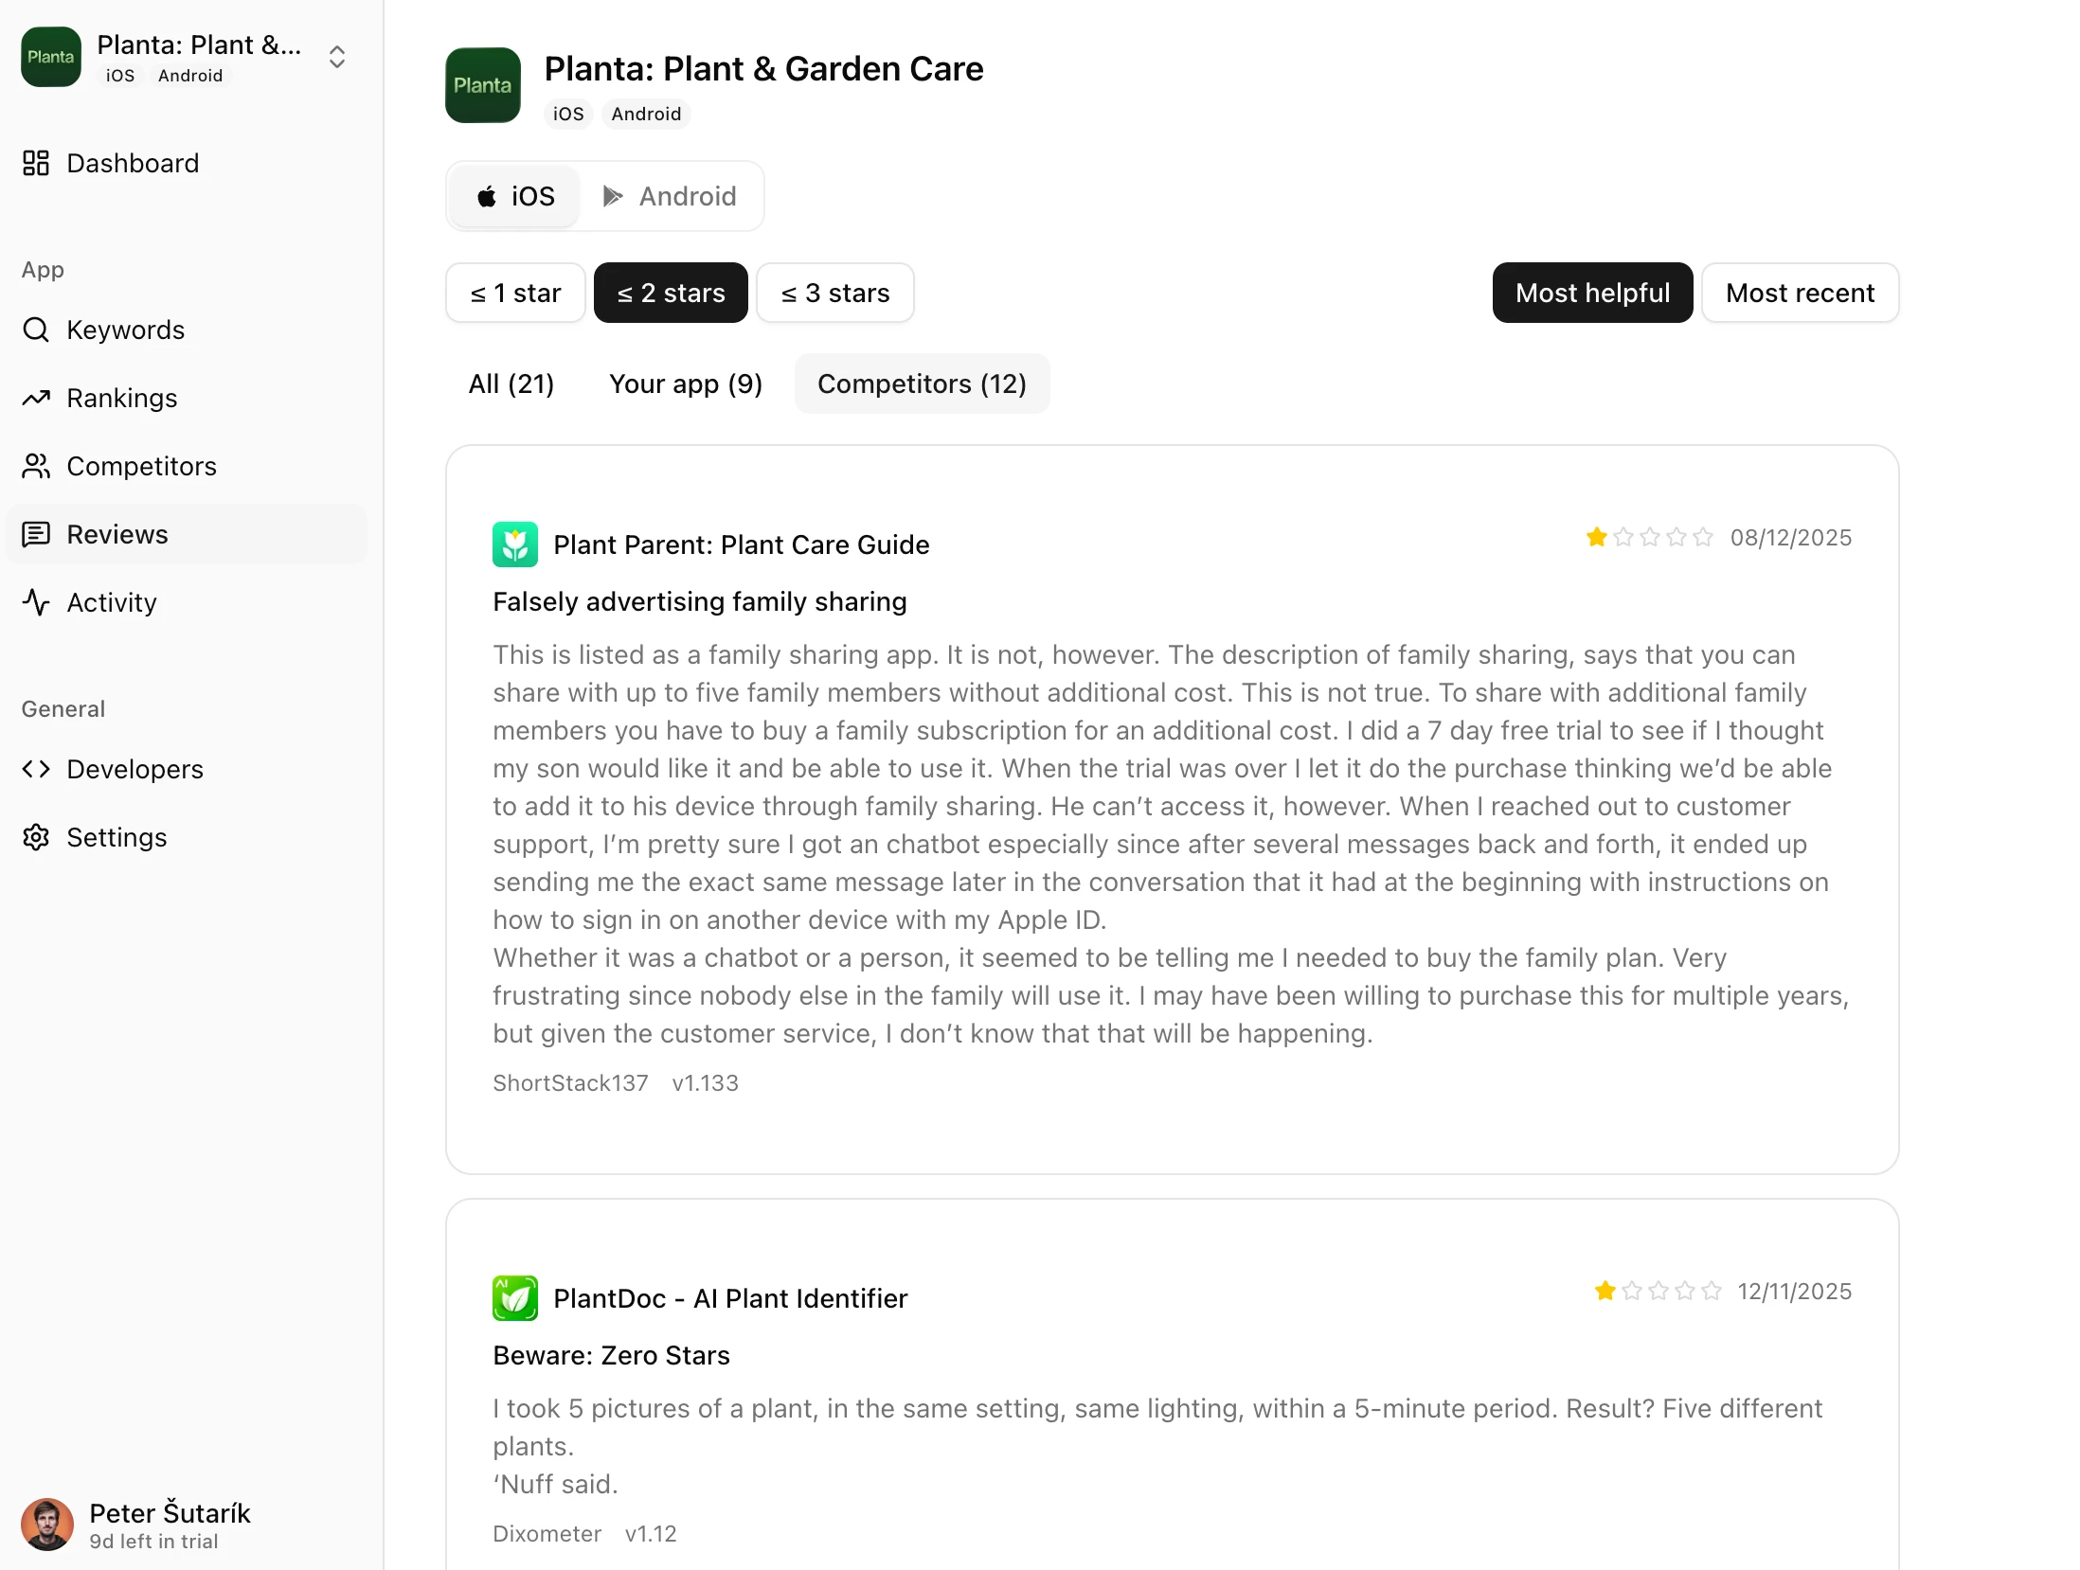Select the iOS platform toggle
This screenshot has height=1570, width=2080.
pyautogui.click(x=515, y=196)
